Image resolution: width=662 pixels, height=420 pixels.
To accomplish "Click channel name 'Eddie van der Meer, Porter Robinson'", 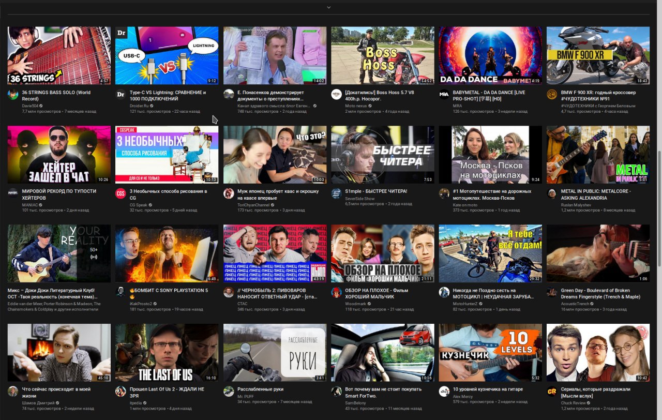I will (54, 306).
